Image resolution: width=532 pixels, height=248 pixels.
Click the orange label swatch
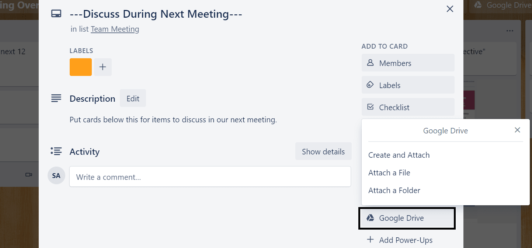pos(81,67)
